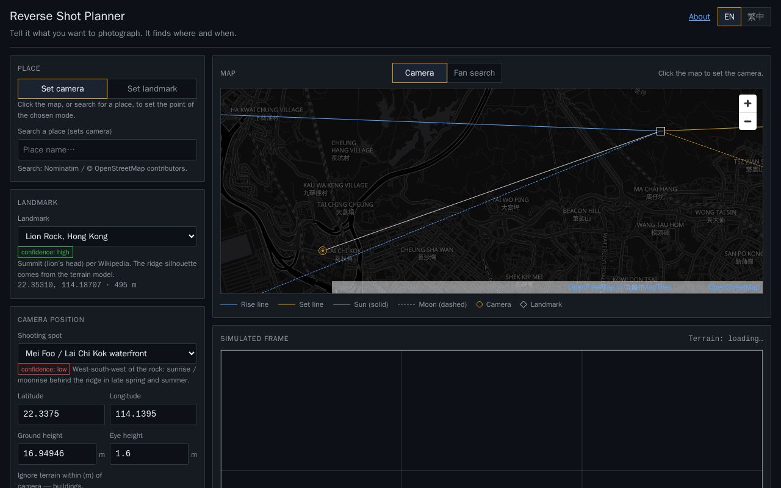The height and width of the screenshot is (488, 781).
Task: Click the Cheung Sha Wan map label
Action: point(426,253)
